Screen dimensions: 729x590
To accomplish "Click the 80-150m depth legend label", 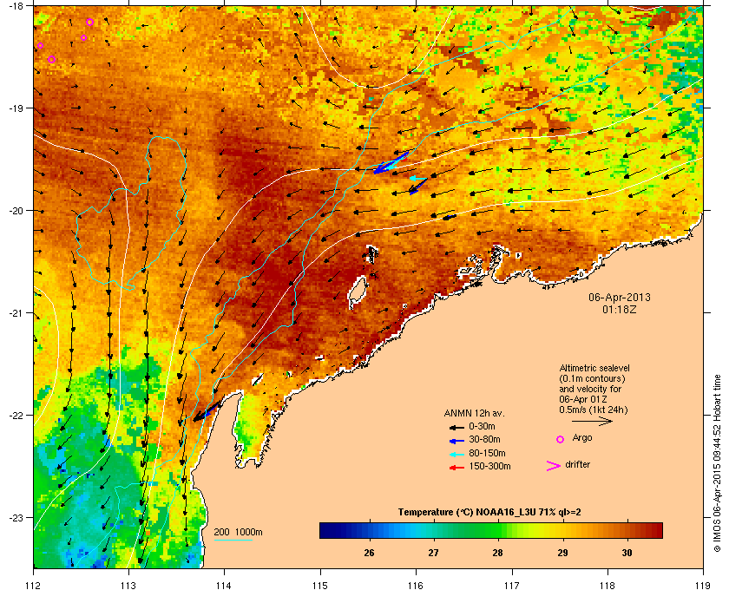I will pos(487,453).
